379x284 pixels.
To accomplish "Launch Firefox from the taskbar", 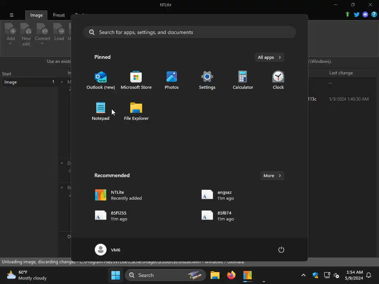I will click(231, 275).
